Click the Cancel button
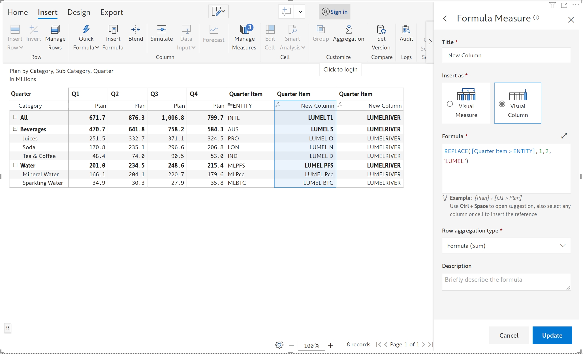583x354 pixels. [509, 335]
